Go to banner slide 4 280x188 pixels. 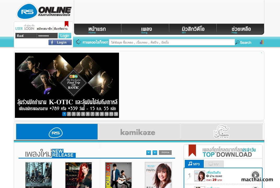pos(78,114)
